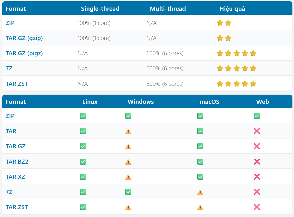Click the last star in TAR.ZST rating
This screenshot has height=217, width=294.
253,84
